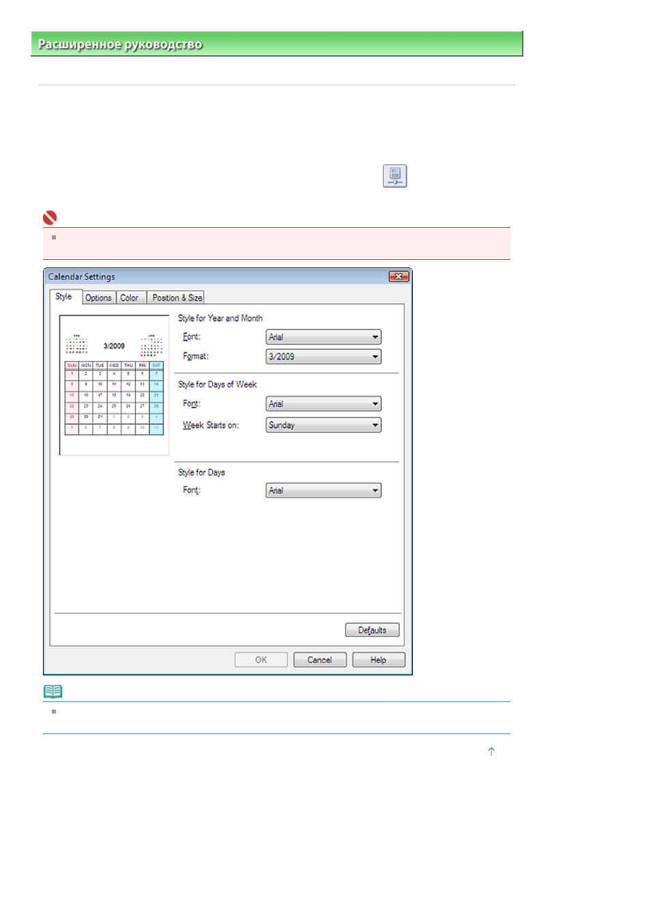Click the 'Style for Year and Month' label
The image size is (651, 921).
(220, 318)
